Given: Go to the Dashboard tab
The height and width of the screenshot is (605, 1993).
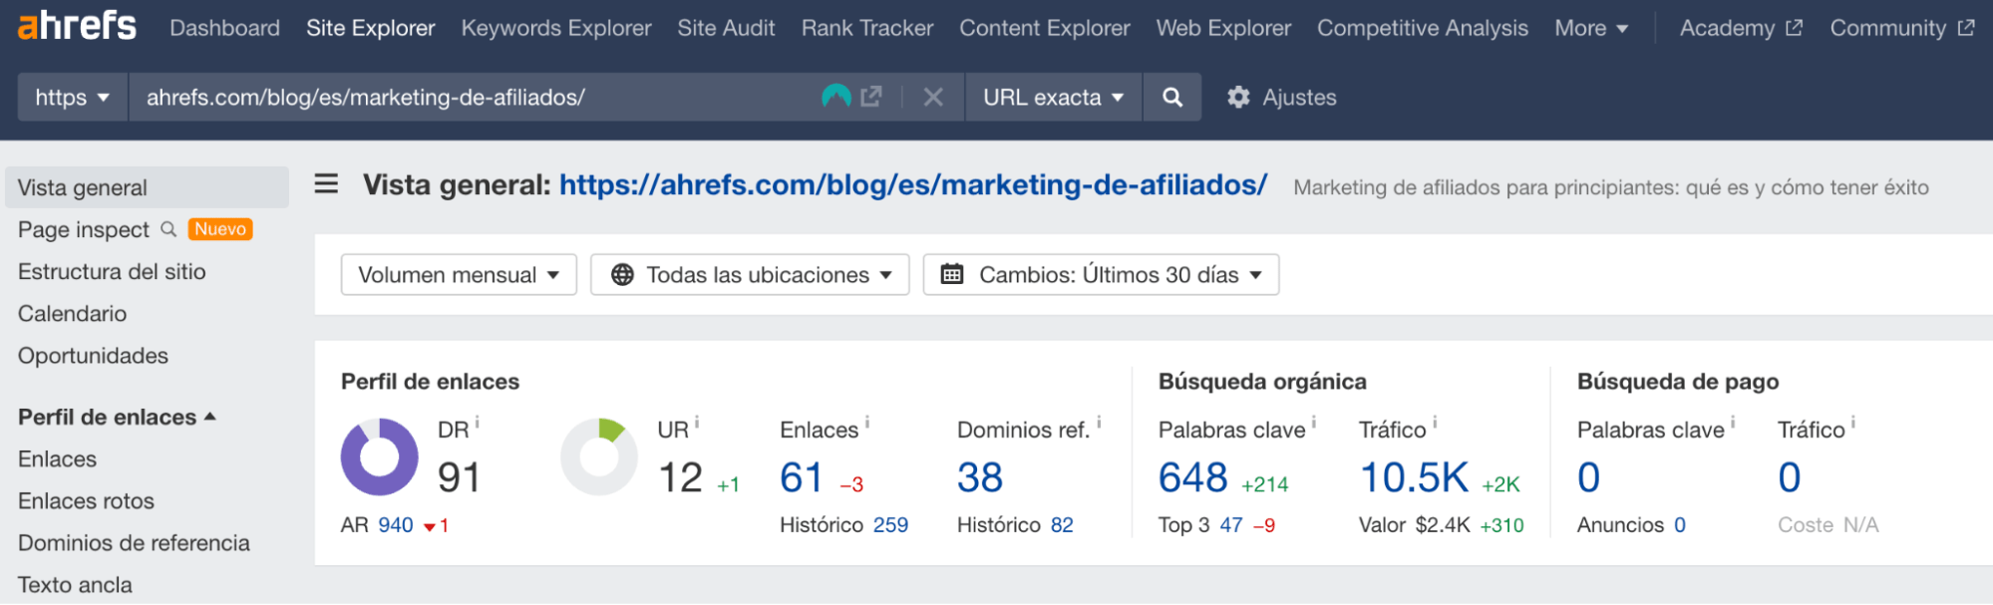Looking at the screenshot, I should pos(224,28).
